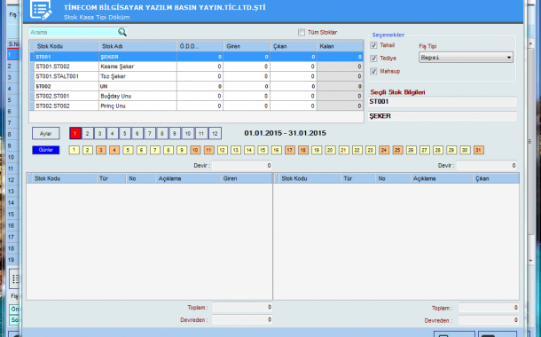Sort by Stok Kodu column in top table

click(x=67, y=46)
